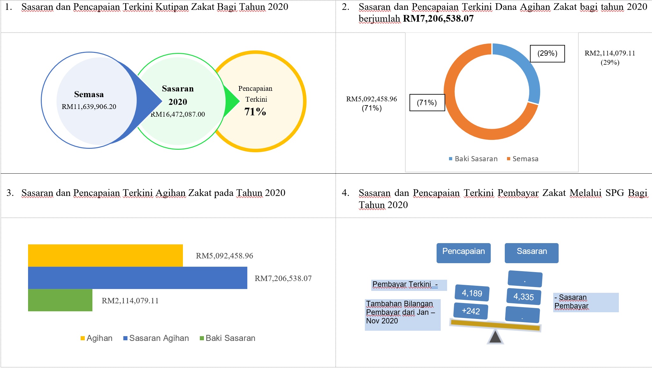Click the Semasa circle graphic
Screen dimensions: 652x368
click(x=89, y=100)
